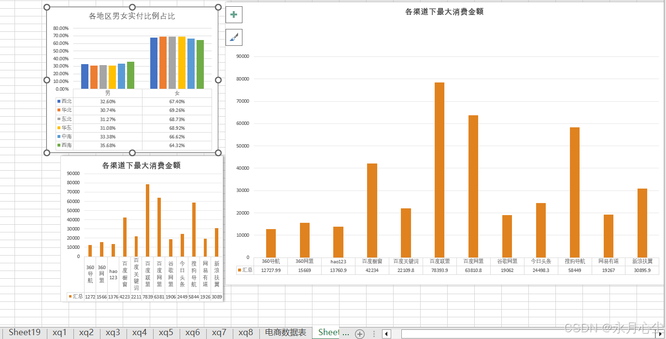Grab the bottom-right corner handle of selected chart
Viewport: 666px width, 339px height.
218,153
